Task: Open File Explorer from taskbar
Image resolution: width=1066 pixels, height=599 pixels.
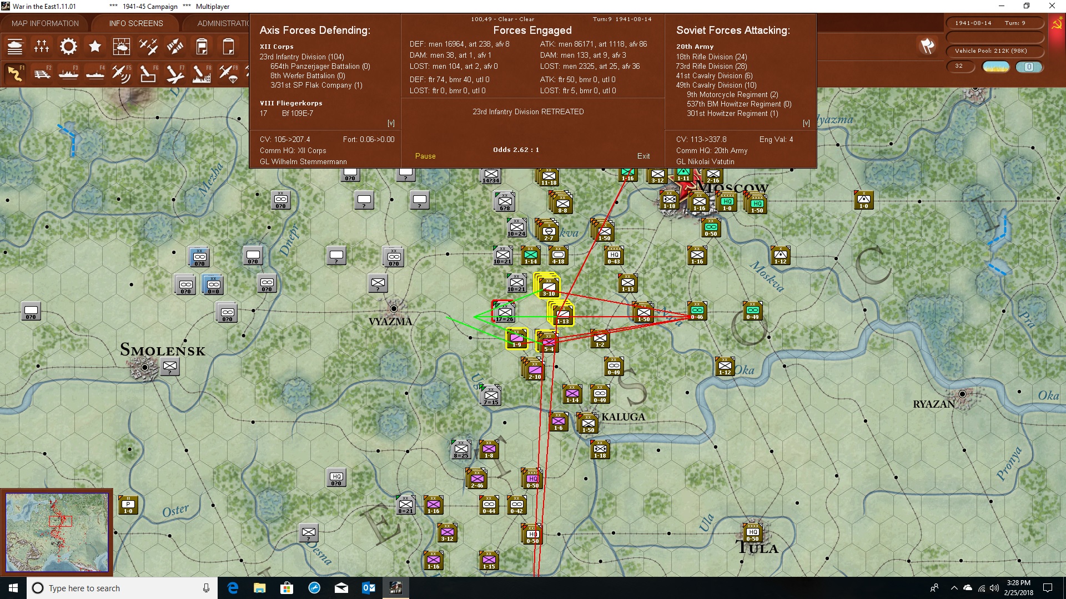Action: [x=259, y=588]
